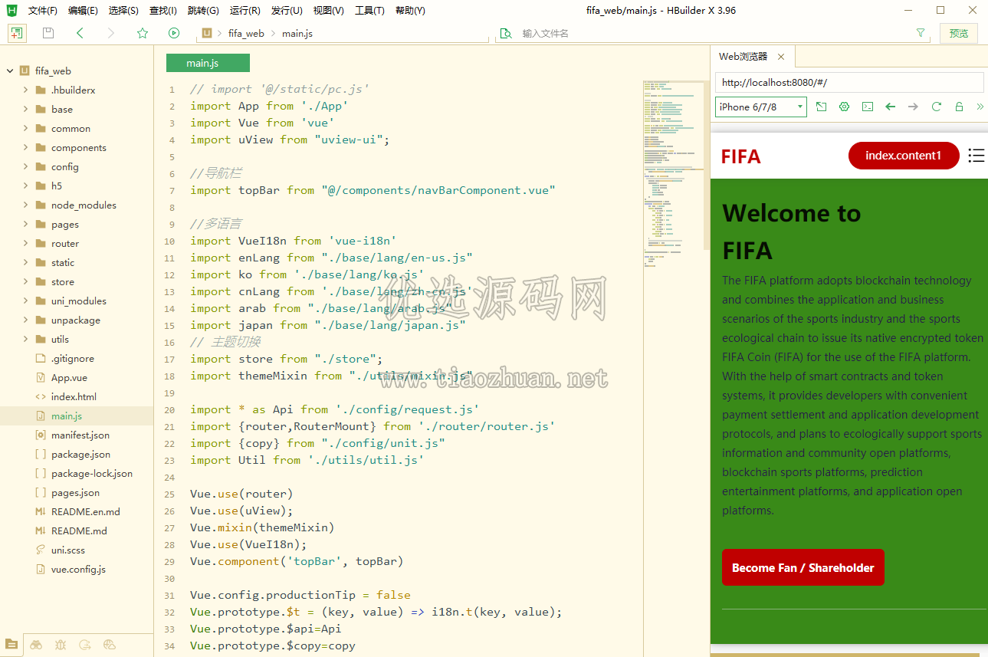Click the 预览 preview button

tap(959, 33)
